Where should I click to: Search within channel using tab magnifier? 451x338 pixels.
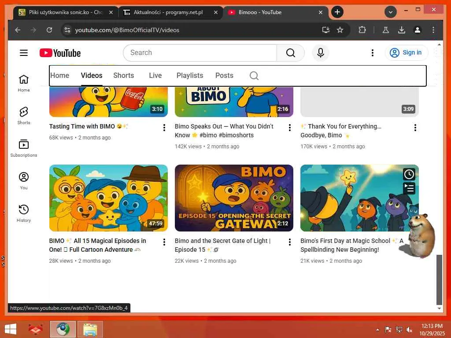point(254,76)
